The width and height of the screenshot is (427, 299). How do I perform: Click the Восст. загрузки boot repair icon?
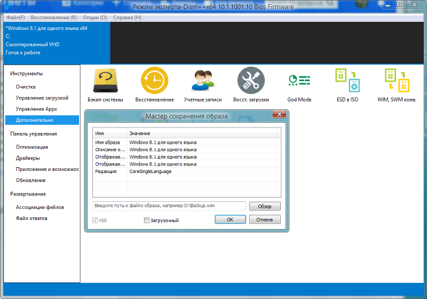[x=251, y=85]
